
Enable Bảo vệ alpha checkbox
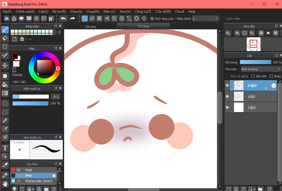[228, 76]
